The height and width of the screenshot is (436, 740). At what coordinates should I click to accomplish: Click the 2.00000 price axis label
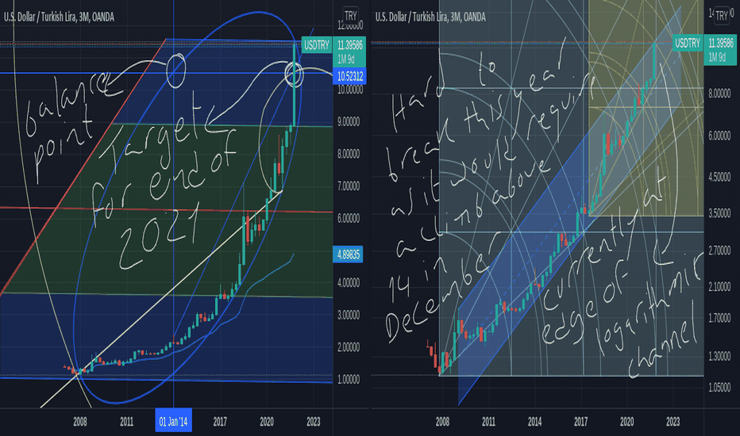pyautogui.click(x=349, y=347)
